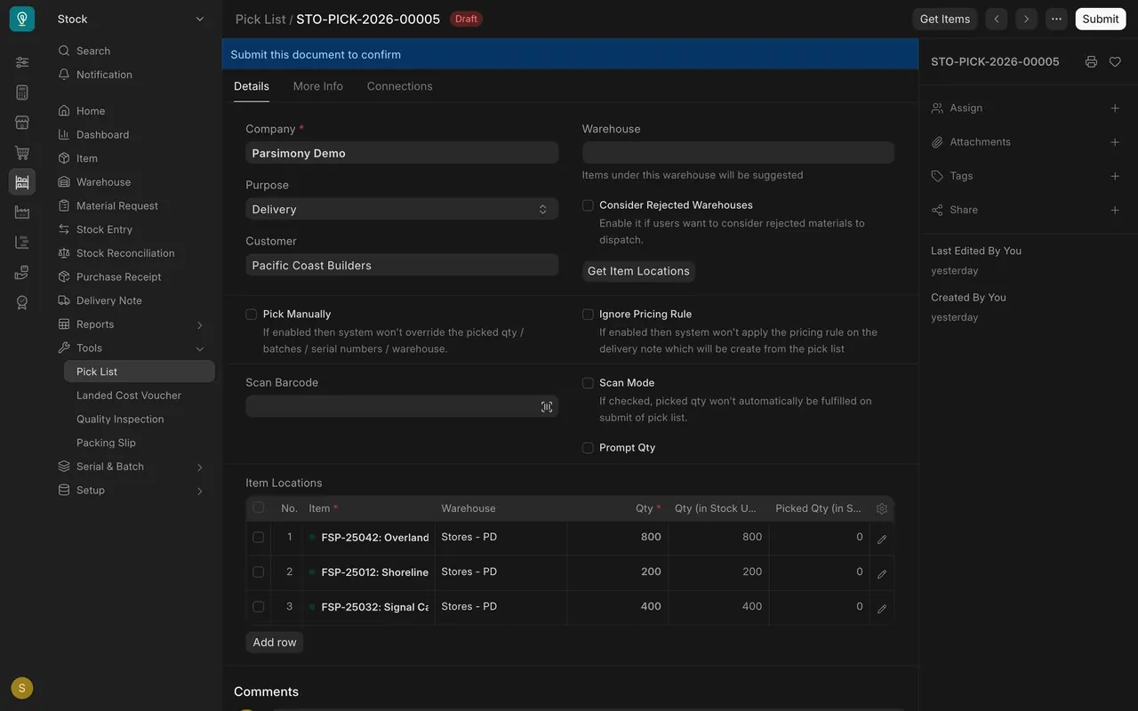Open the three-dots more options menu
The width and height of the screenshot is (1138, 711).
coord(1056,19)
